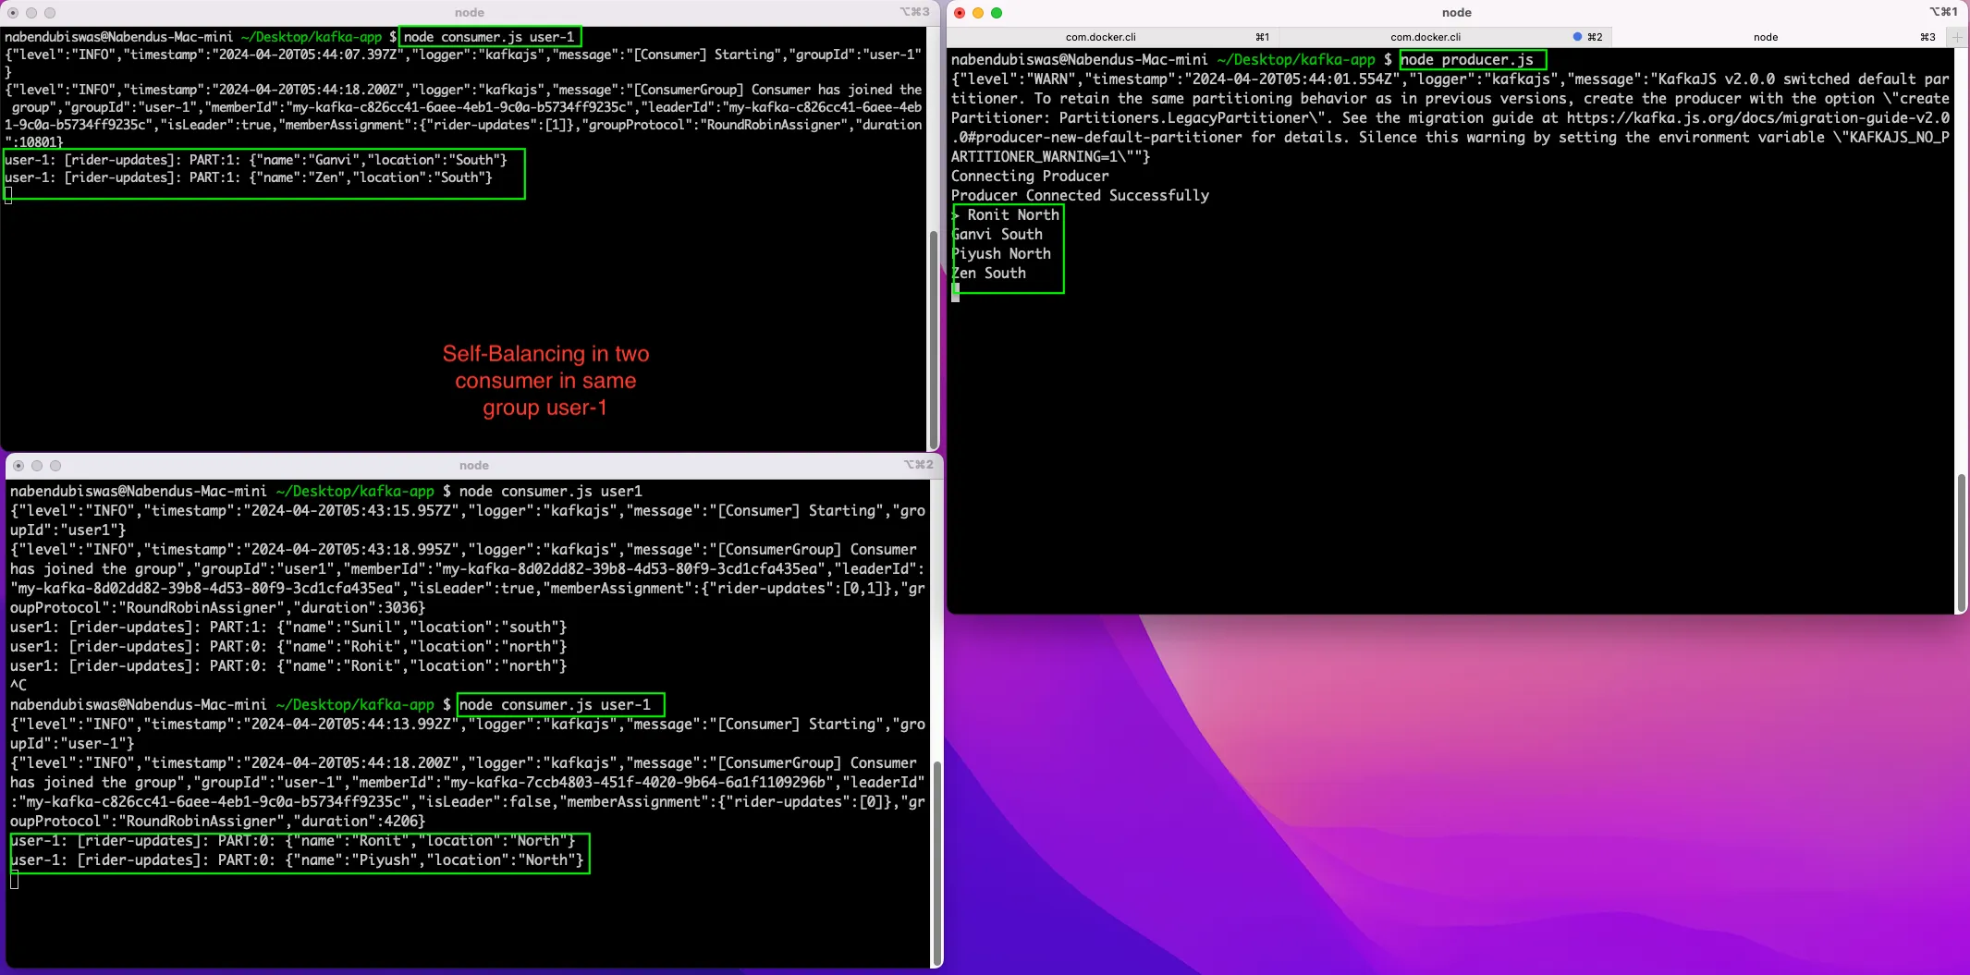Click the title bar of the top-left node window
This screenshot has width=1970, height=975.
(x=470, y=13)
